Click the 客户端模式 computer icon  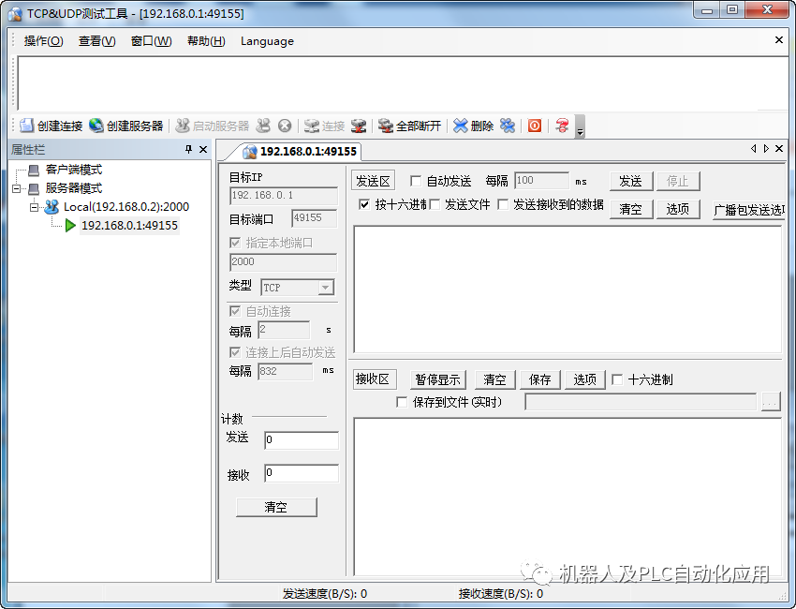pyautogui.click(x=34, y=171)
